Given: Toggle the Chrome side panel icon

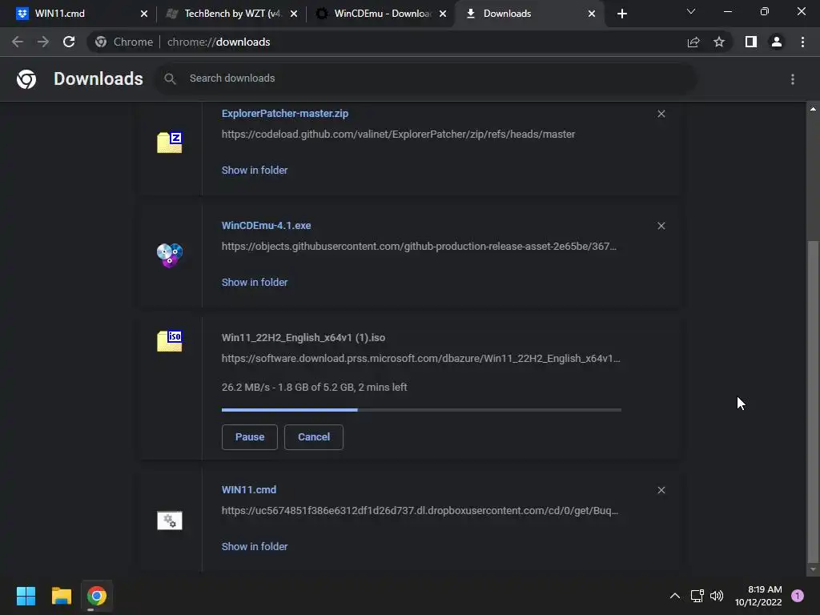Looking at the screenshot, I should pyautogui.click(x=751, y=42).
